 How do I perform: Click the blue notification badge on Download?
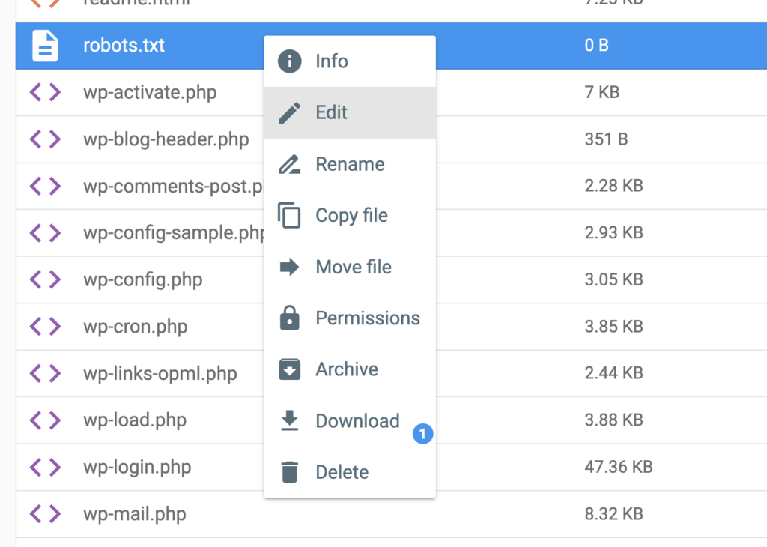point(423,433)
